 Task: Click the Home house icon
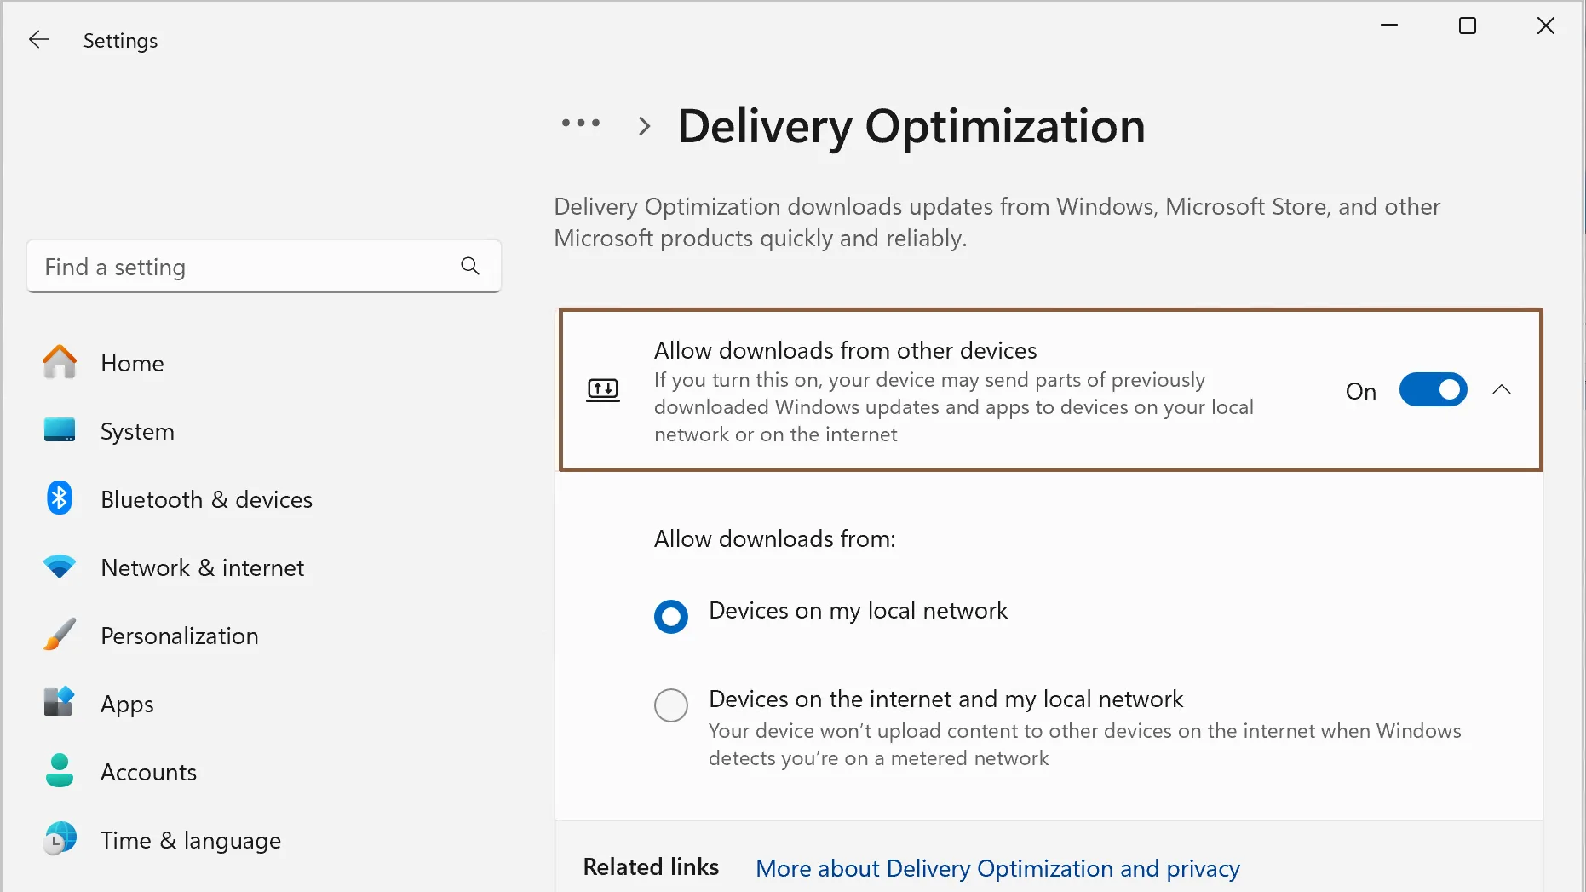point(60,362)
